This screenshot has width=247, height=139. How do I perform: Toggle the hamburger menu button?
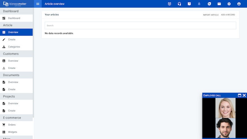tap(38, 4)
